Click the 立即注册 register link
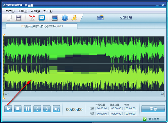Image resolution: width=168 pixels, height=123 pixels. coord(126,18)
